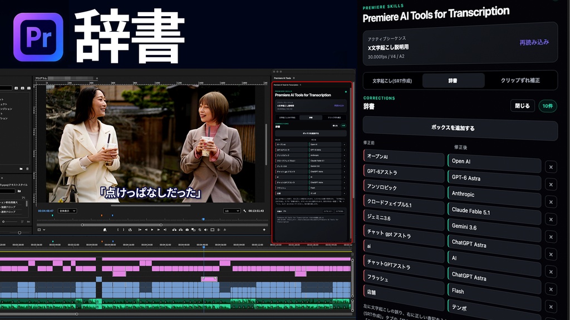Select the small Premiere AI Tools panel tab
The height and width of the screenshot is (320, 570).
[282, 78]
